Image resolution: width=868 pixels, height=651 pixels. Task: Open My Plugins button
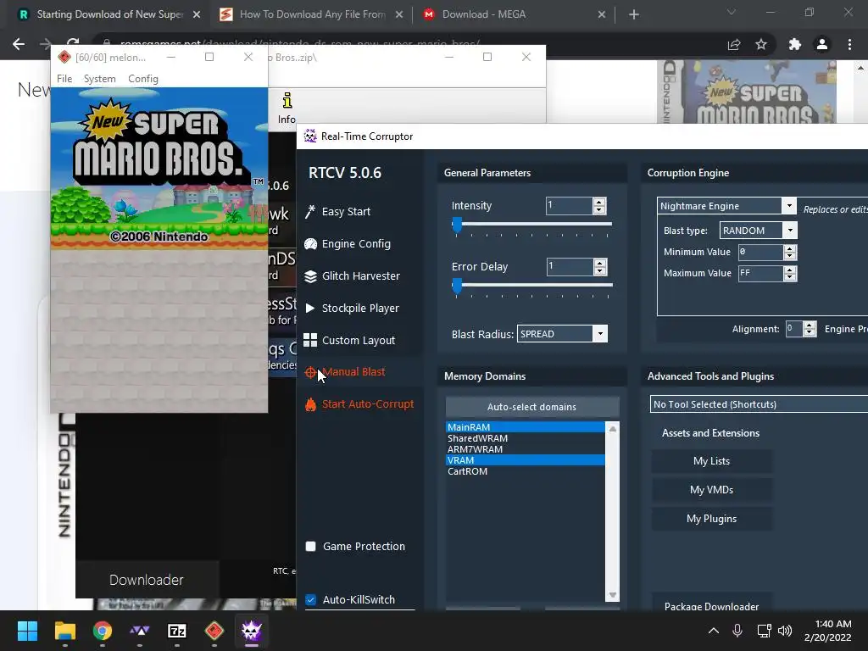(711, 519)
